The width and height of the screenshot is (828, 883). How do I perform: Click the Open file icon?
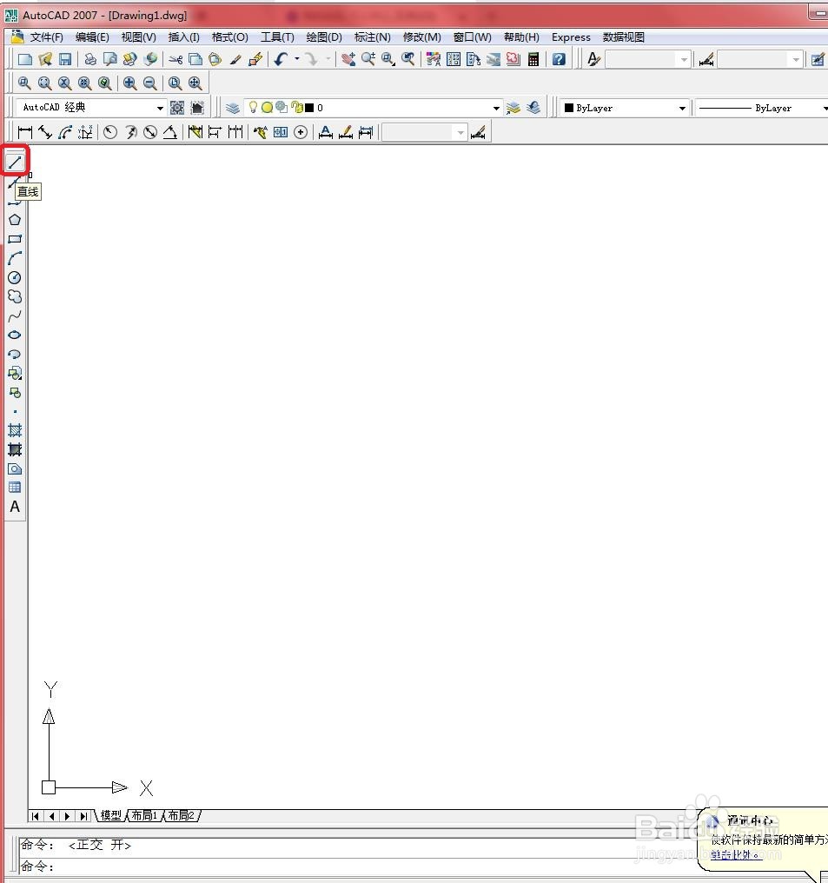pos(45,59)
